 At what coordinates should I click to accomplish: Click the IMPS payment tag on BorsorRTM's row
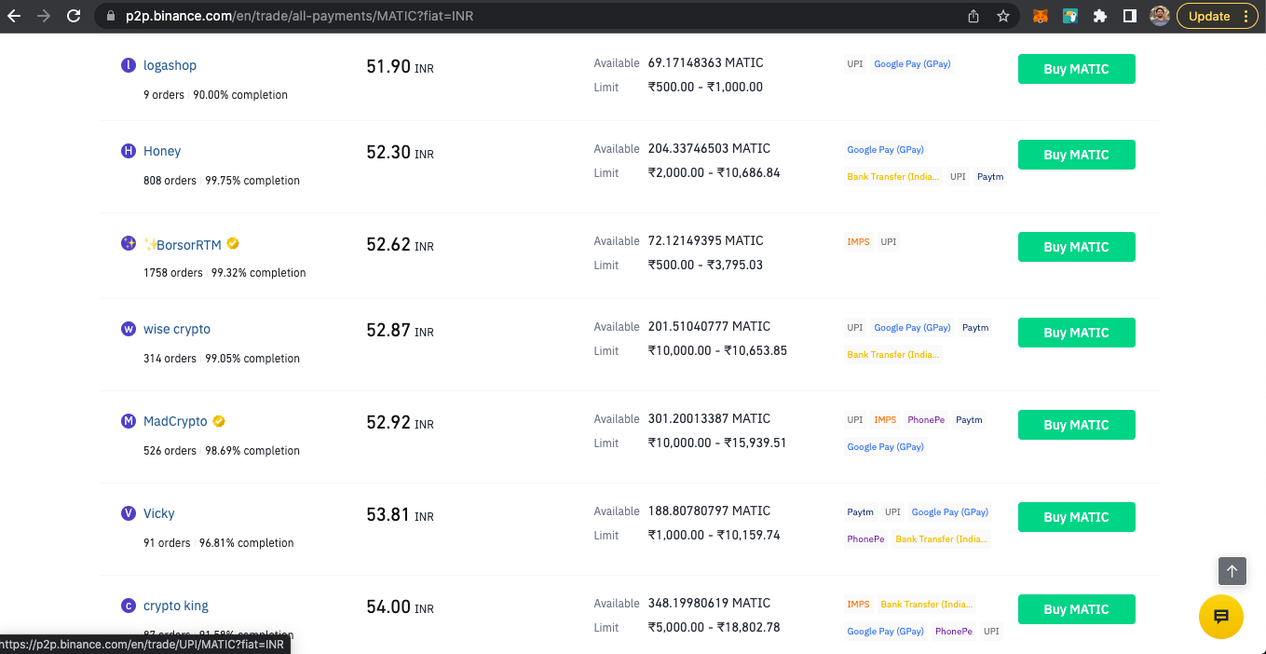click(858, 241)
